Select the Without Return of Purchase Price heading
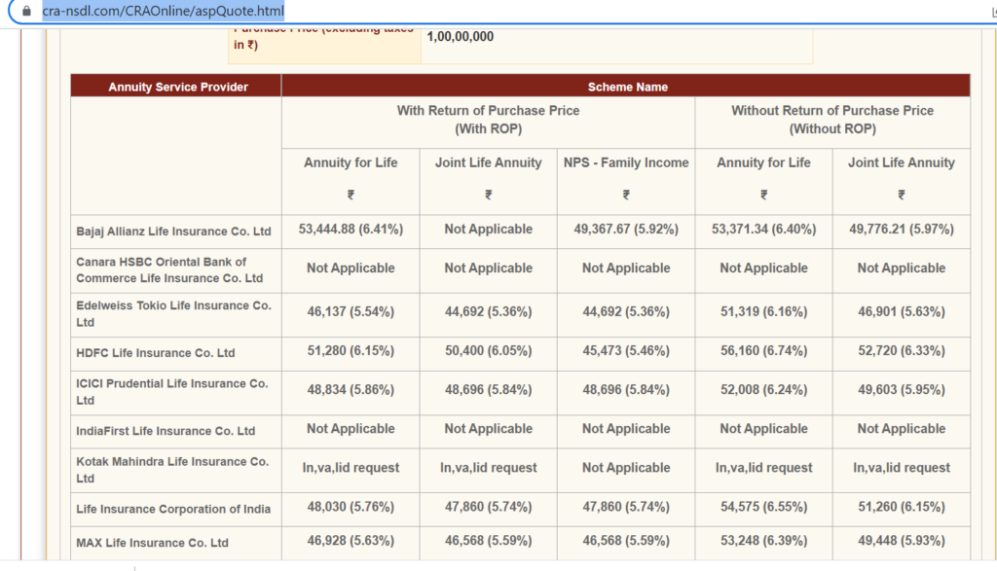Screen dimensions: 997x571 [831, 120]
